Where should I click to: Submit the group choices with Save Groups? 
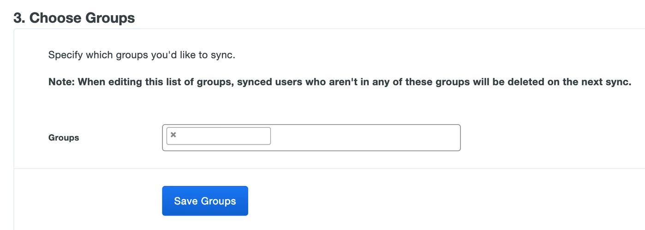[205, 201]
